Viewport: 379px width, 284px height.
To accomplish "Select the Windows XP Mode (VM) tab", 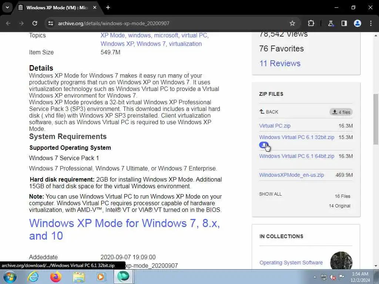I will coord(57,7).
